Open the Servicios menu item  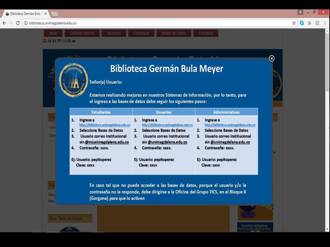[114, 33]
